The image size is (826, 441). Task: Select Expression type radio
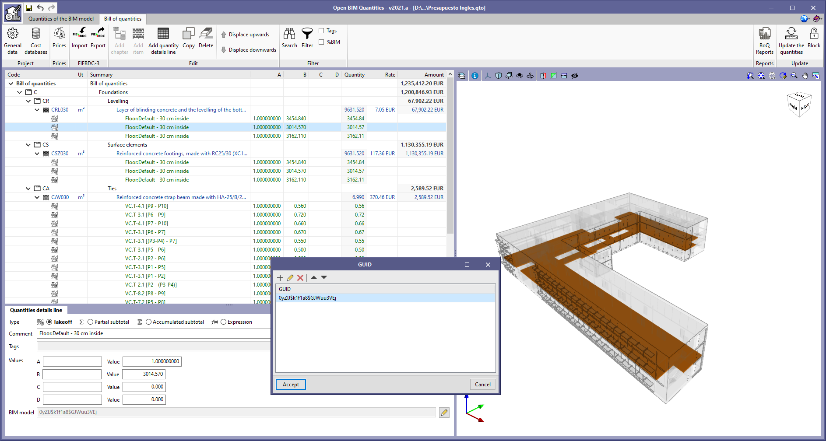(223, 322)
